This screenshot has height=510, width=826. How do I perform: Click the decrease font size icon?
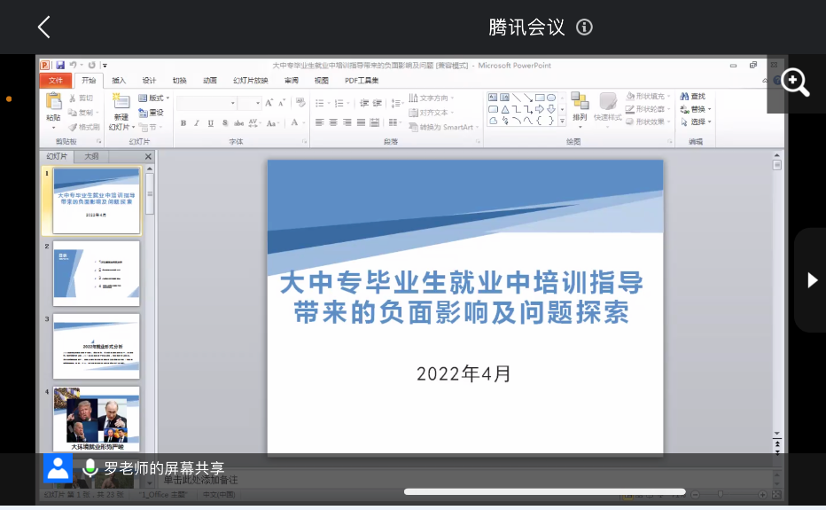[x=282, y=103]
